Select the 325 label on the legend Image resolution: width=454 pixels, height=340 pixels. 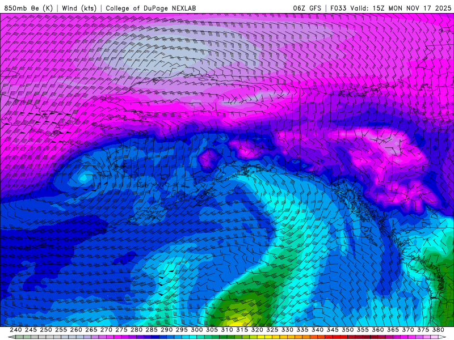[x=272, y=330]
